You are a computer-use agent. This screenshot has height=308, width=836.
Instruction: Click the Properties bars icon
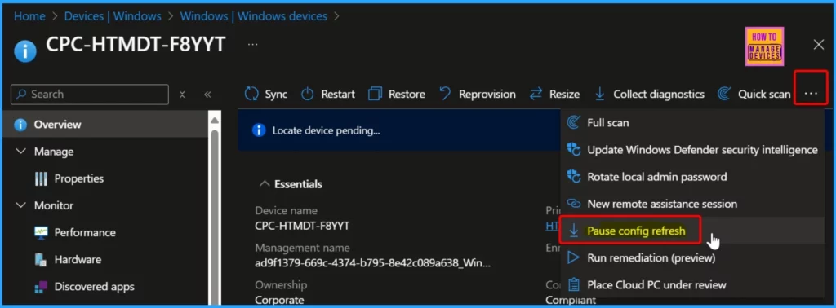point(41,178)
